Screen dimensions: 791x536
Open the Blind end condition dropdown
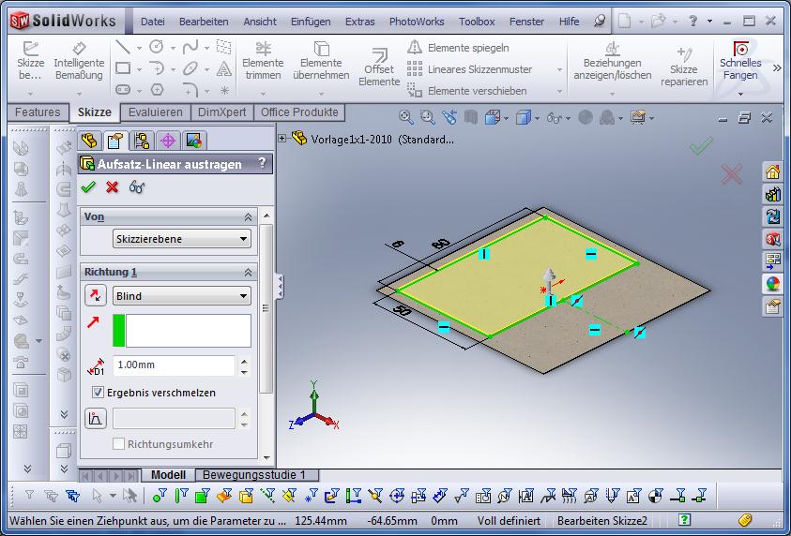(182, 296)
